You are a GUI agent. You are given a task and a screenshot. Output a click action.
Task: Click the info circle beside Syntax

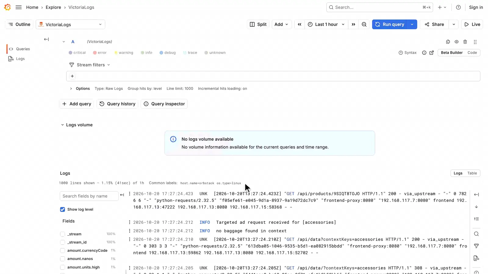pyautogui.click(x=424, y=53)
